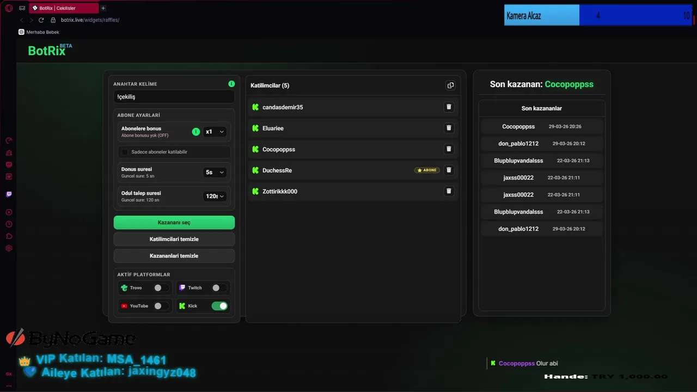Delete participant Eluariee

coord(449,128)
